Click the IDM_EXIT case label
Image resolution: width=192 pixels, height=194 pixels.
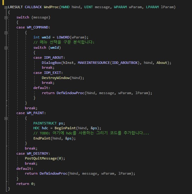(52, 73)
